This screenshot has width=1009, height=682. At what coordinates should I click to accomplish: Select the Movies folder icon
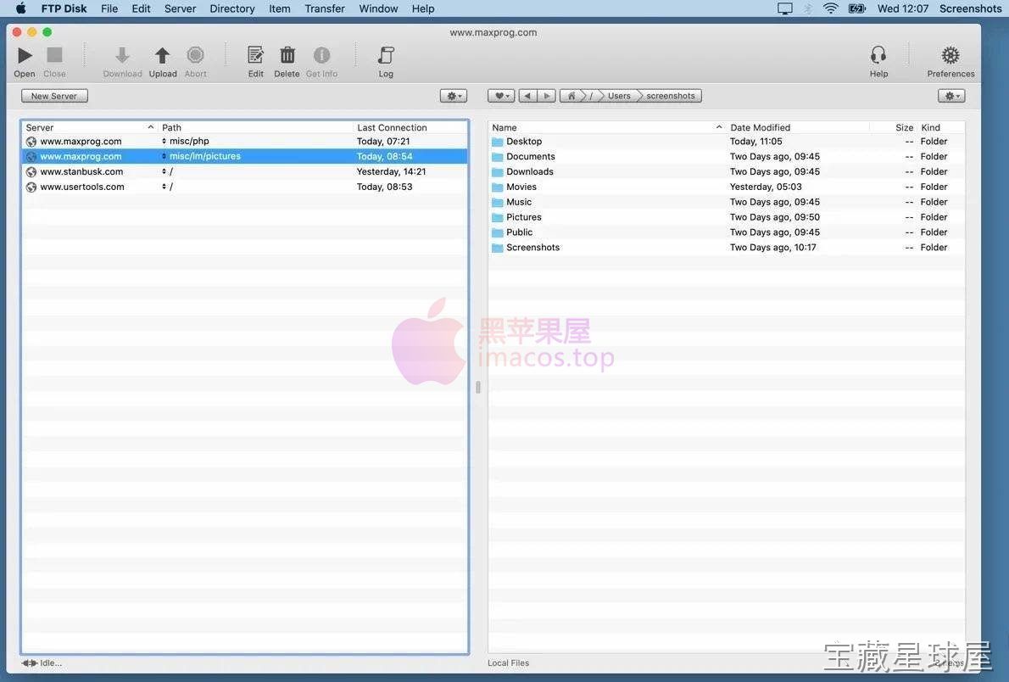498,187
